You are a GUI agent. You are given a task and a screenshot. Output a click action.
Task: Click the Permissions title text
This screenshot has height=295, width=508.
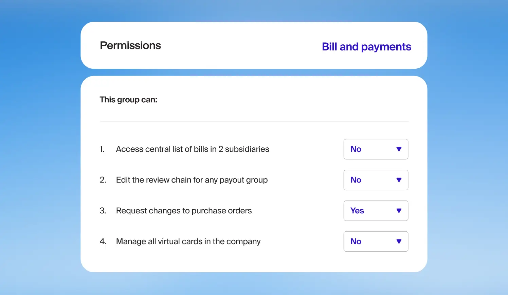tap(130, 45)
